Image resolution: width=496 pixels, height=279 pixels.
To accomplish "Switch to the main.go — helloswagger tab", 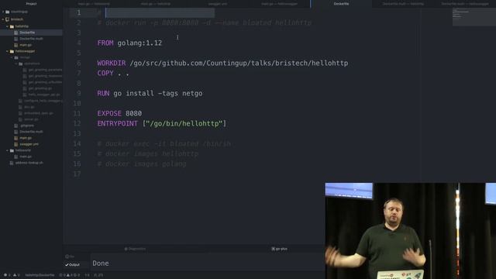I will 280,4.
